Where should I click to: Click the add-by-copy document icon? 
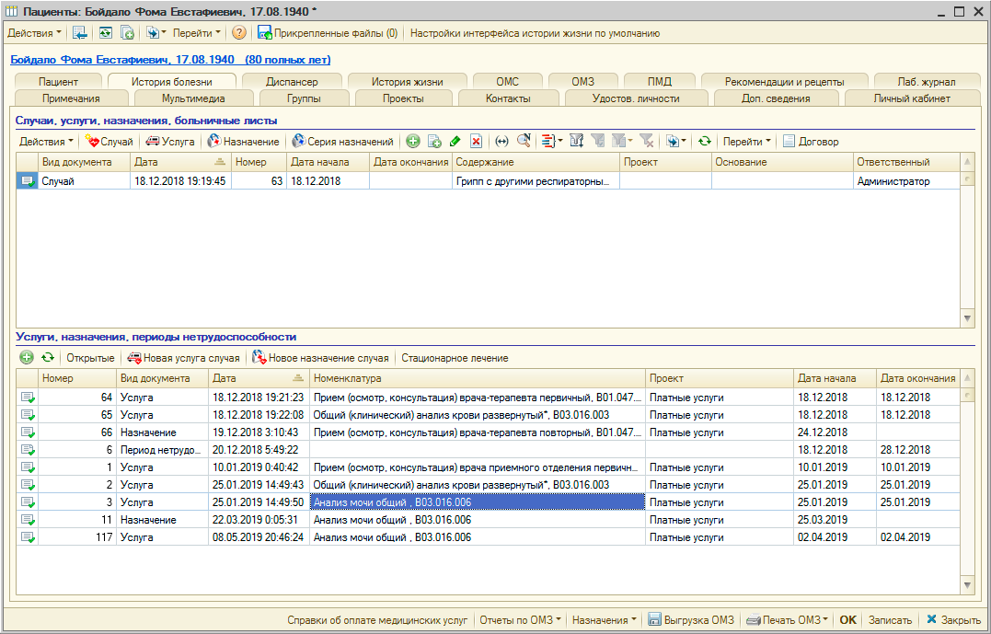click(434, 142)
